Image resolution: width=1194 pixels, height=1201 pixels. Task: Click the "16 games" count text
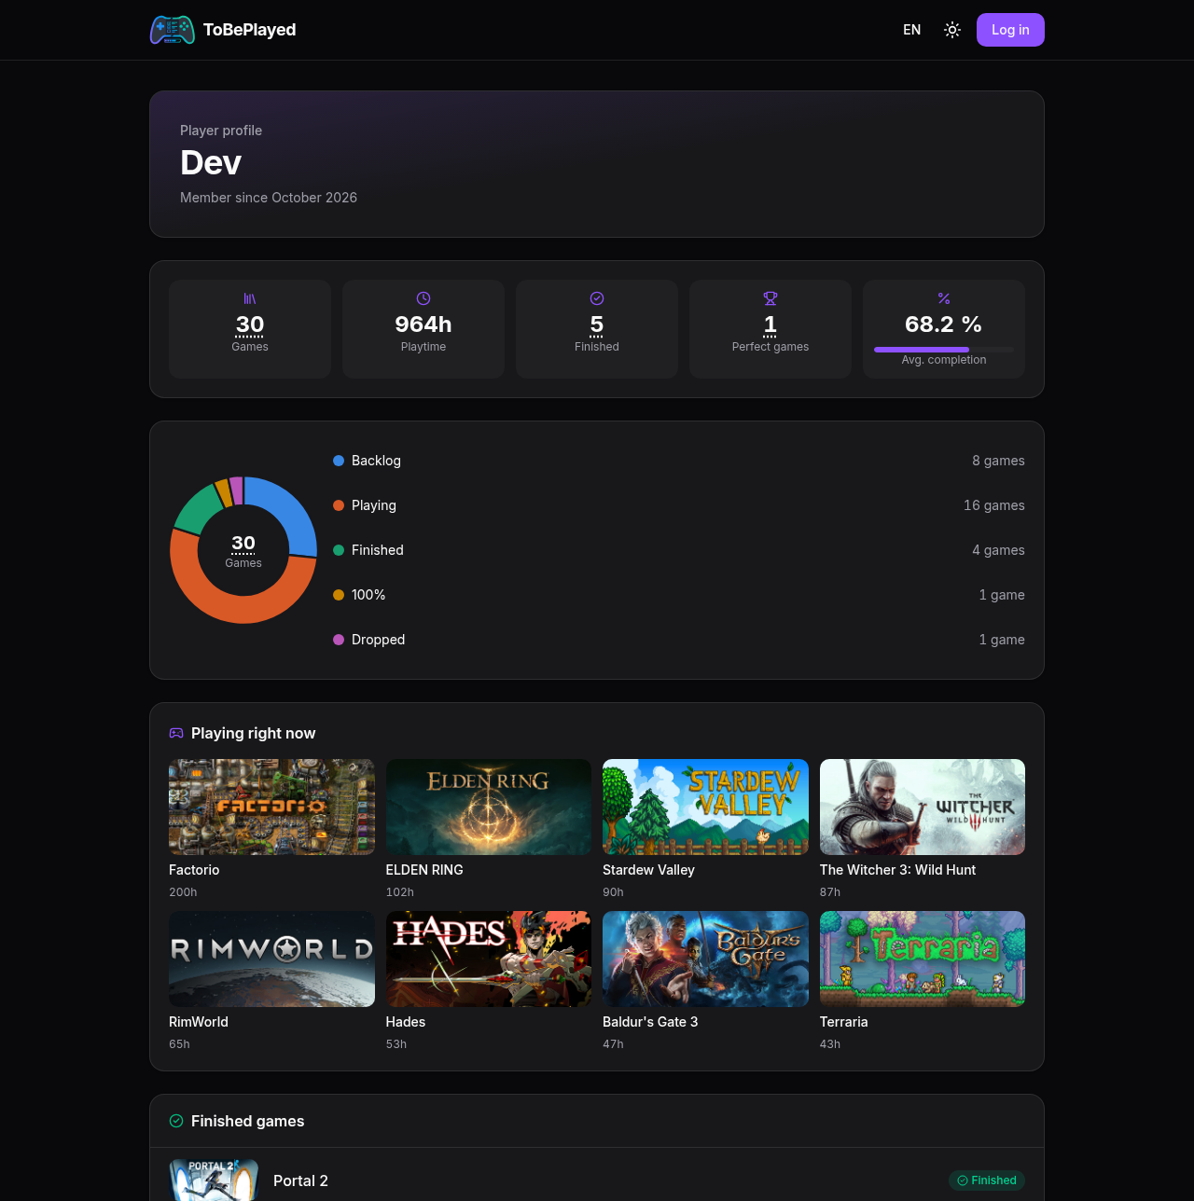pos(994,505)
